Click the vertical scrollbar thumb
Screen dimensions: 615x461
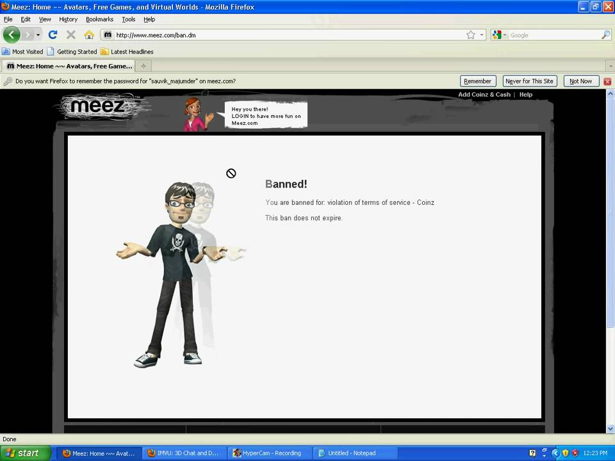pos(611,212)
